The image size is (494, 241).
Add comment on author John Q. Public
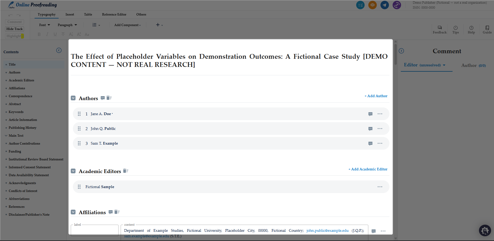point(370,129)
